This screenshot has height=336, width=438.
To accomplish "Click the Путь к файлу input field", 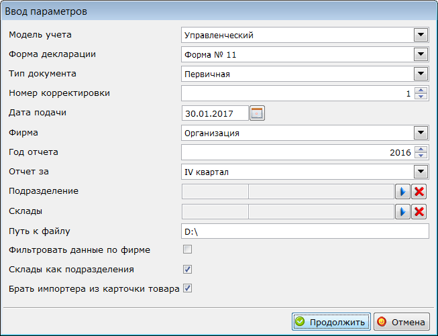I will point(305,231).
